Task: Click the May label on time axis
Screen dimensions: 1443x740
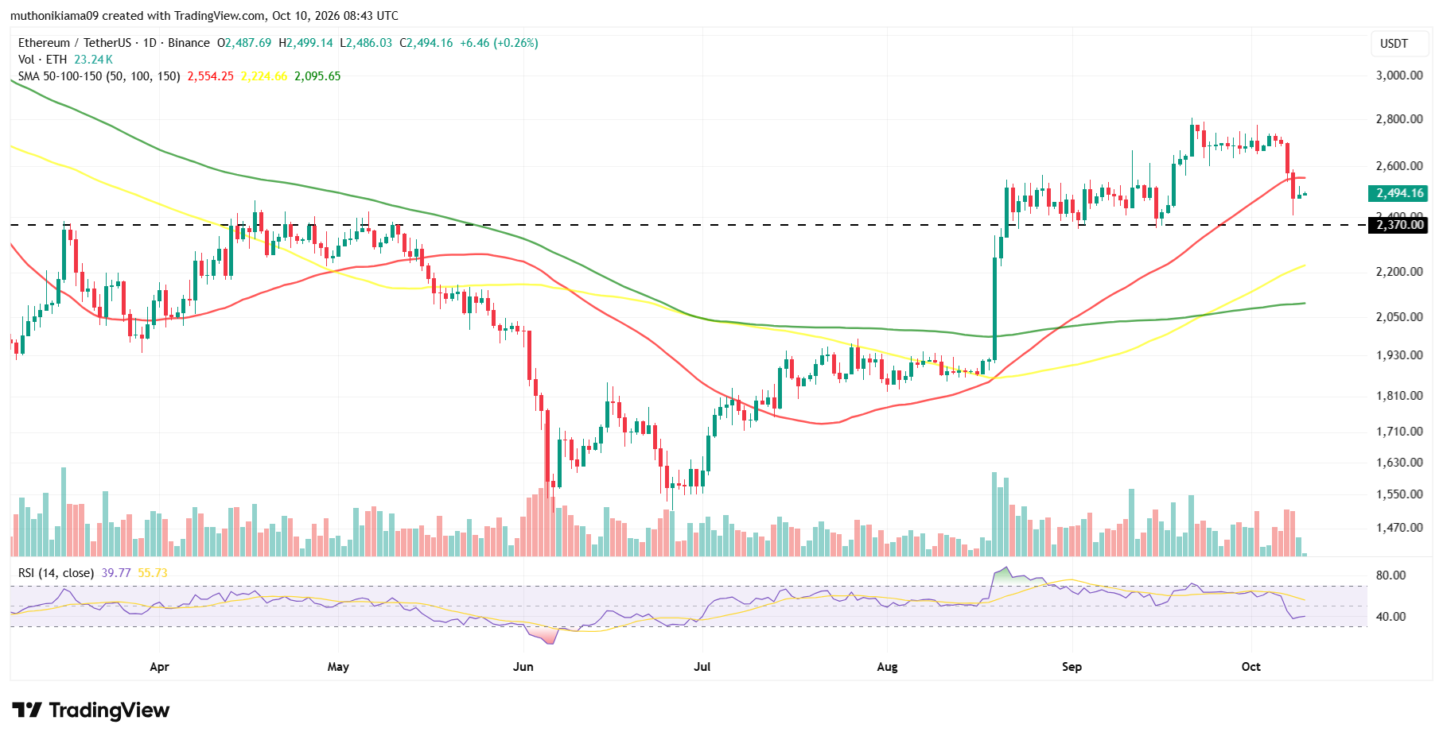Action: click(338, 667)
